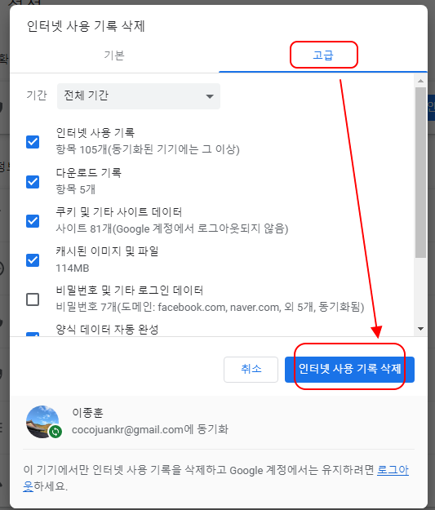Screen dimensions: 435x510
Task: Click the scrollbar up arrow
Action: [x=420, y=81]
